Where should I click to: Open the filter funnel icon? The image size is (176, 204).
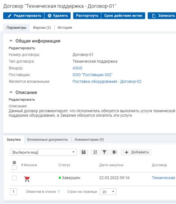point(104,152)
